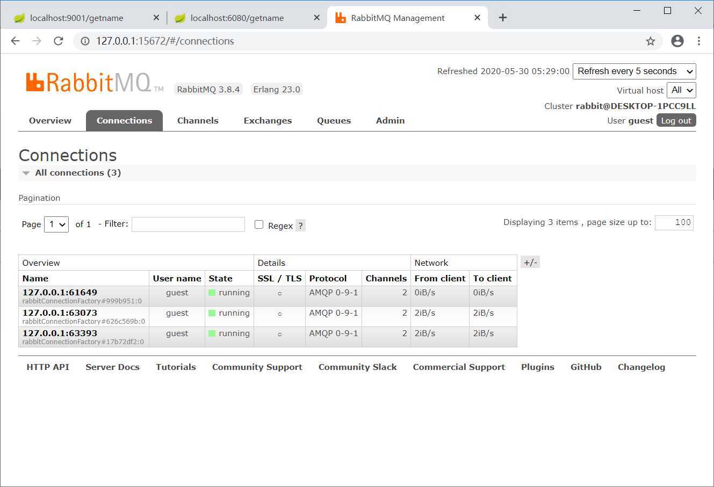Screen dimensions: 714x487
Task: Sort by Protocol column header
Action: click(328, 279)
